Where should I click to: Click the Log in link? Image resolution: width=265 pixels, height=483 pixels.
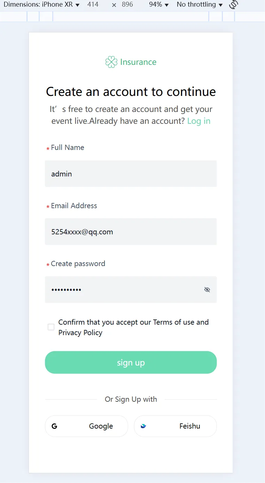199,121
